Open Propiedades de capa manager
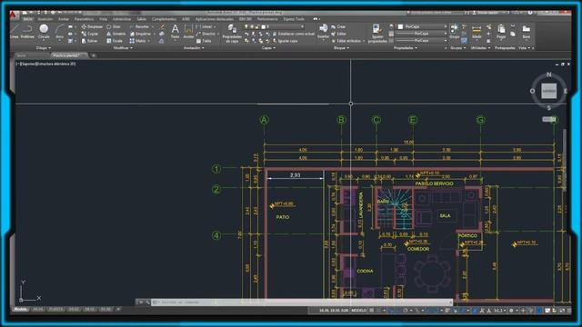The width and height of the screenshot is (582, 327). pyautogui.click(x=232, y=34)
